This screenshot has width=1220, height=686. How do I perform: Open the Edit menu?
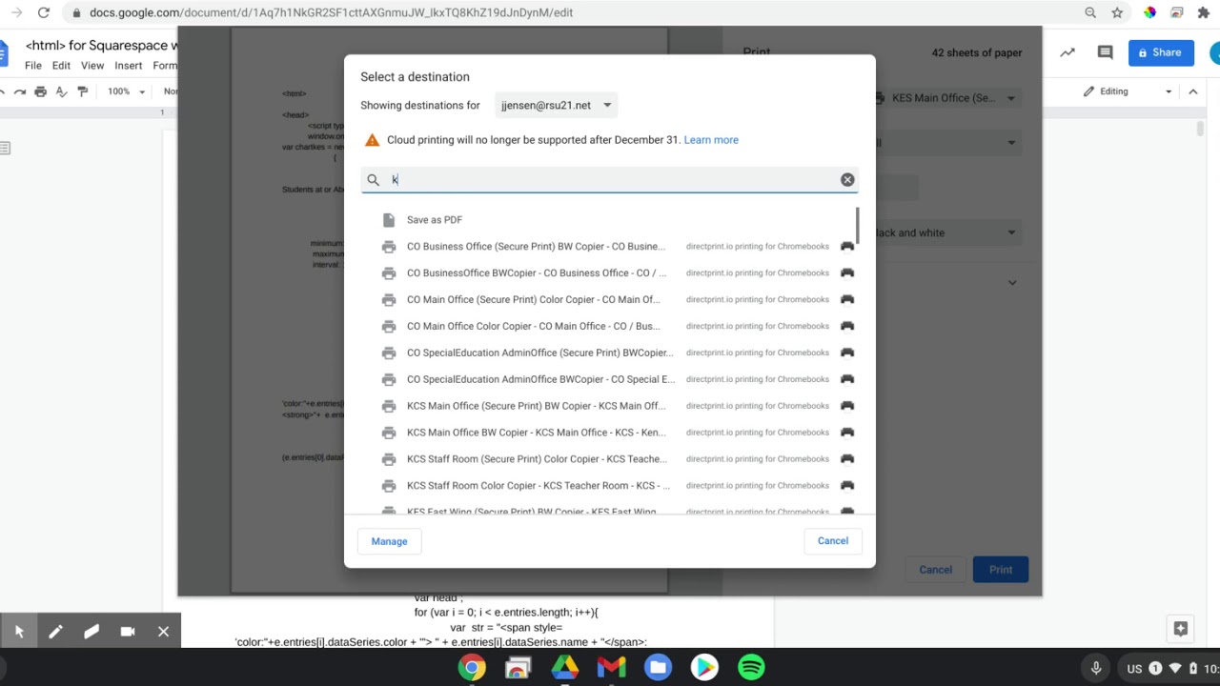click(x=61, y=66)
